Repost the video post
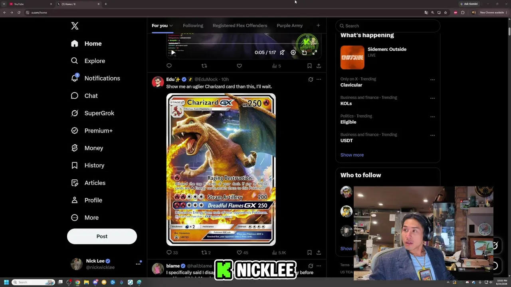The height and width of the screenshot is (287, 511). click(x=204, y=66)
